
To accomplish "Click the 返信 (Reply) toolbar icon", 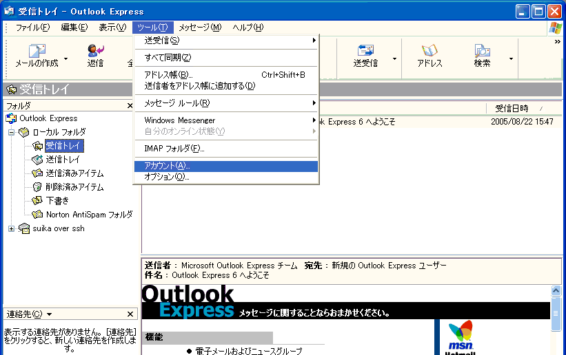I will coord(95,54).
